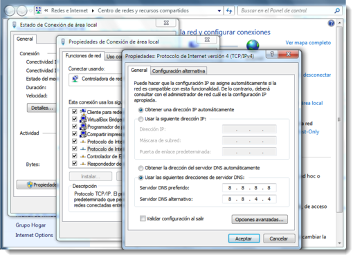Close the TCP/IPv4 properties dialog
The width and height of the screenshot is (353, 255).
(x=289, y=55)
